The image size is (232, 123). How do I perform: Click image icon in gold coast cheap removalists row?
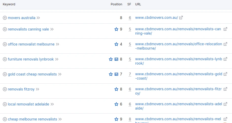click(116, 74)
